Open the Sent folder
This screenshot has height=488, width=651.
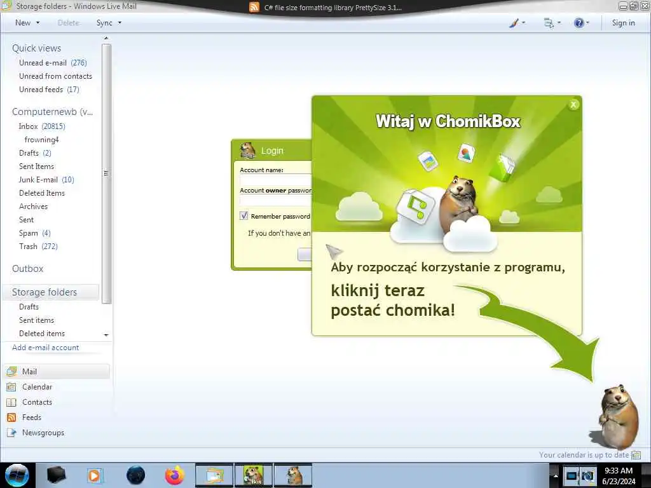coord(26,219)
